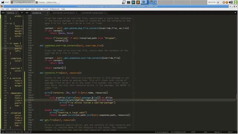This screenshot has height=134, width=238.
Task: Click the def contains_file(self, resource) line
Action: pos(61,73)
